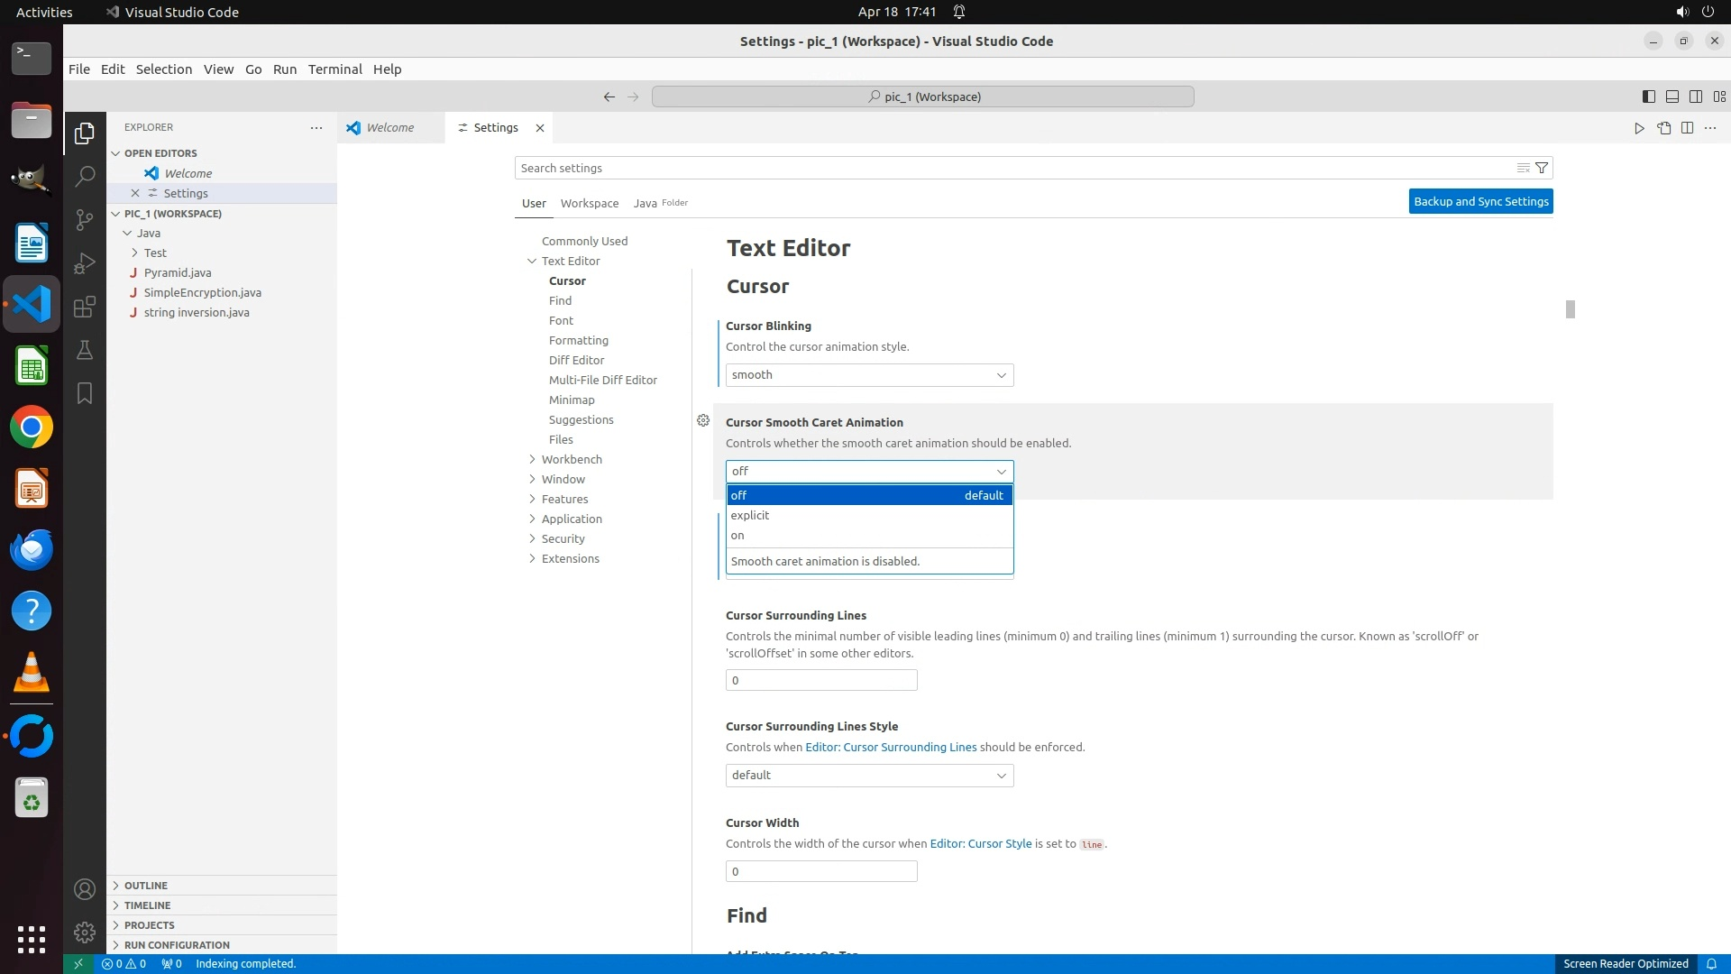
Task: Open Settings JSON file icon
Action: click(x=1663, y=128)
